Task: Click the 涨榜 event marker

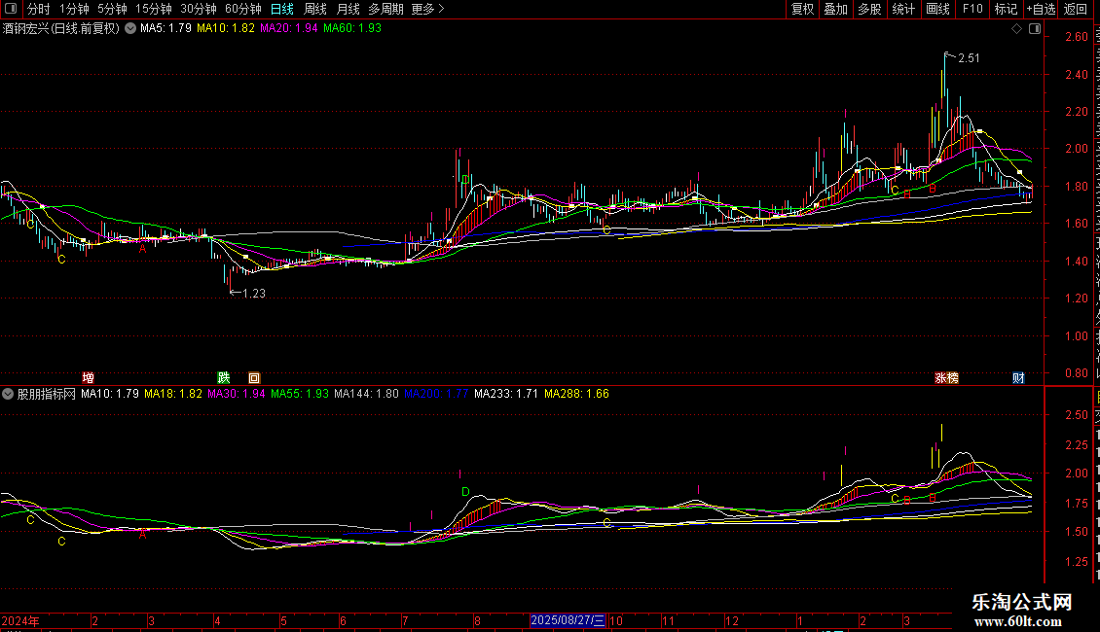Action: [946, 377]
